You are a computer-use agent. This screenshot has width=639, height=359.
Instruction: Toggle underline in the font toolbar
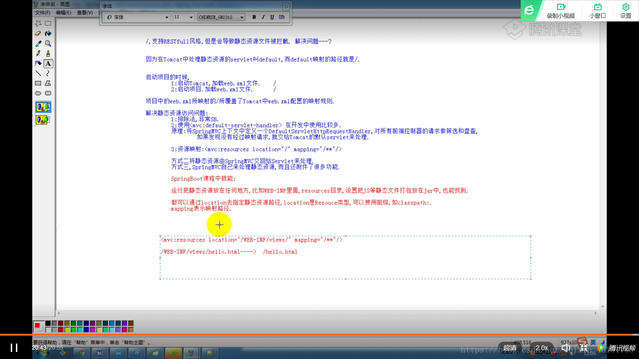(272, 17)
